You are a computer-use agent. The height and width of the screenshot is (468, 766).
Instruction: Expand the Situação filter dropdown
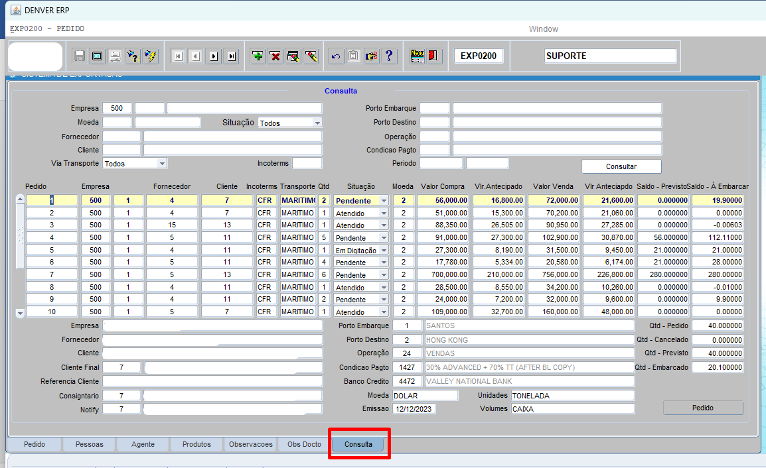coord(317,123)
